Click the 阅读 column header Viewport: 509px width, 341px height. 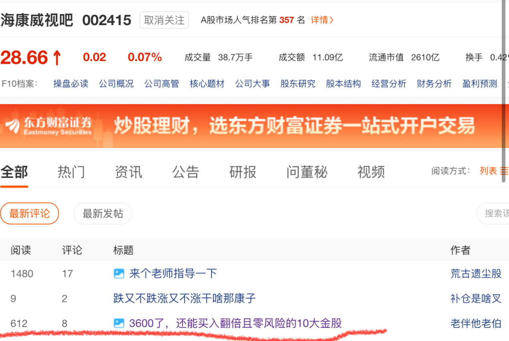[21, 251]
